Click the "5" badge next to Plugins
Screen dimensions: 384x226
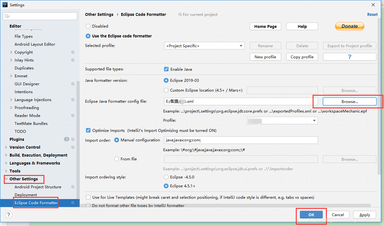click(66, 139)
